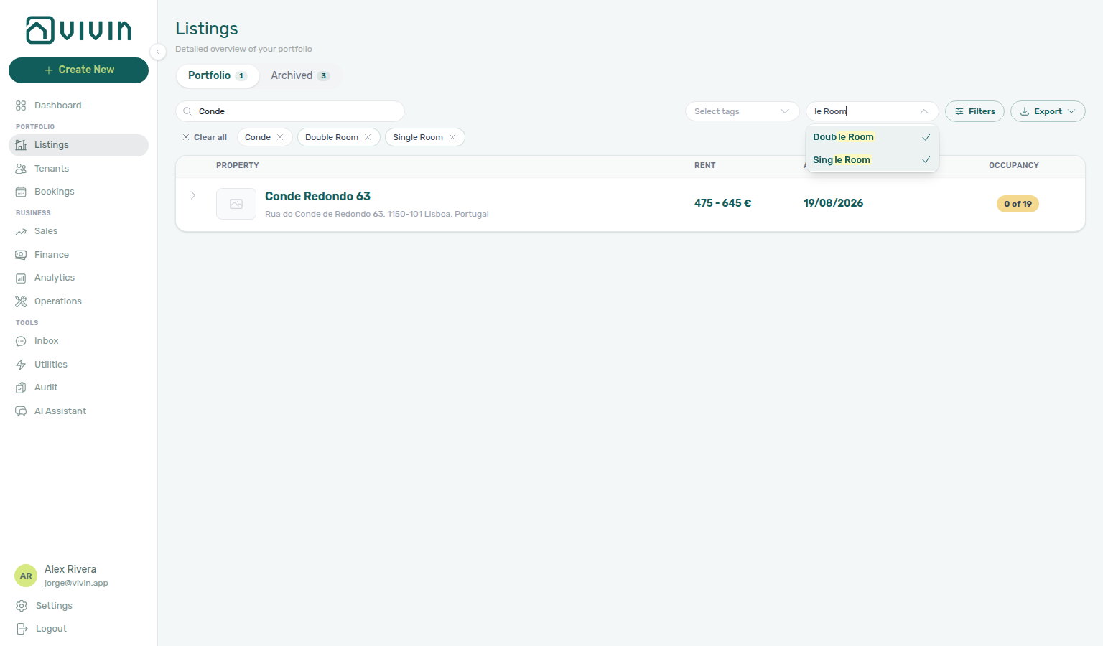Switch to the Archived tab

click(300, 75)
